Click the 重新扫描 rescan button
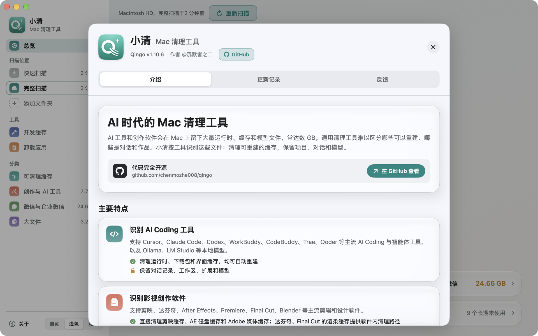Screen dimensions: 538x336 (x=233, y=13)
